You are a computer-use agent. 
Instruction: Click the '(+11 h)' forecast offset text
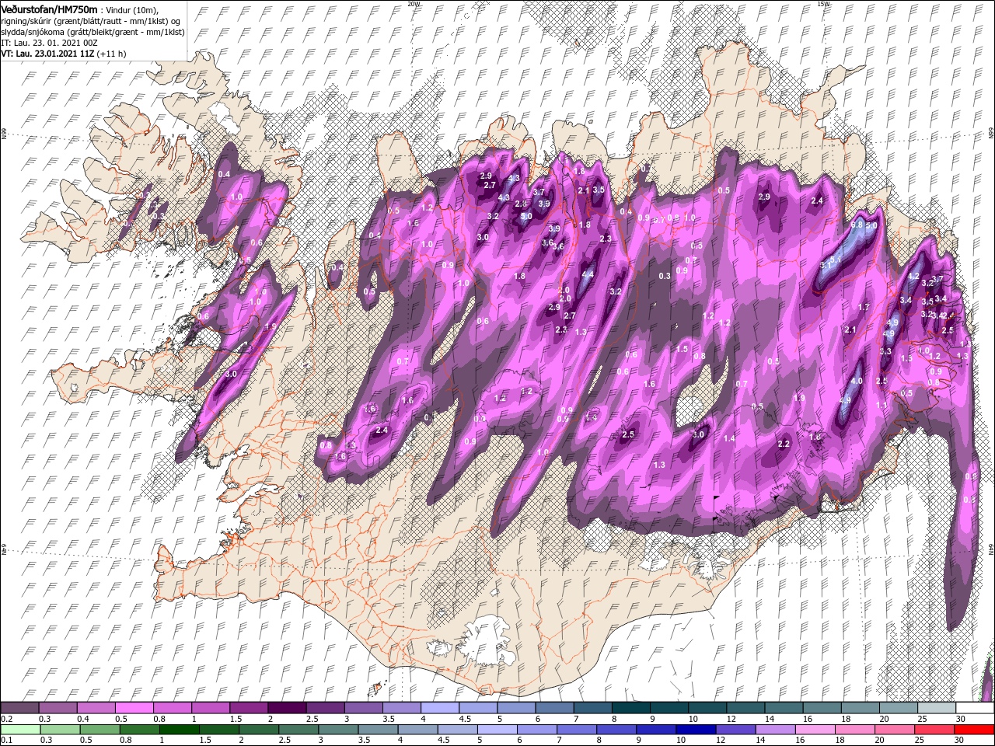(x=111, y=54)
